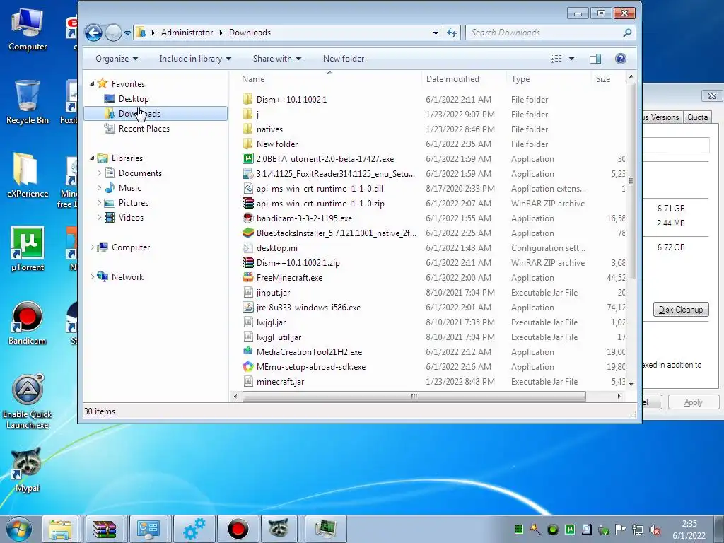Screen dimensions: 724x543
Task: Select the natives folder name
Action: click(269, 129)
